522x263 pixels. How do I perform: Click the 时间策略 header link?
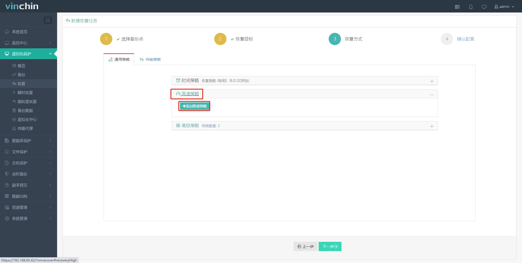click(187, 81)
